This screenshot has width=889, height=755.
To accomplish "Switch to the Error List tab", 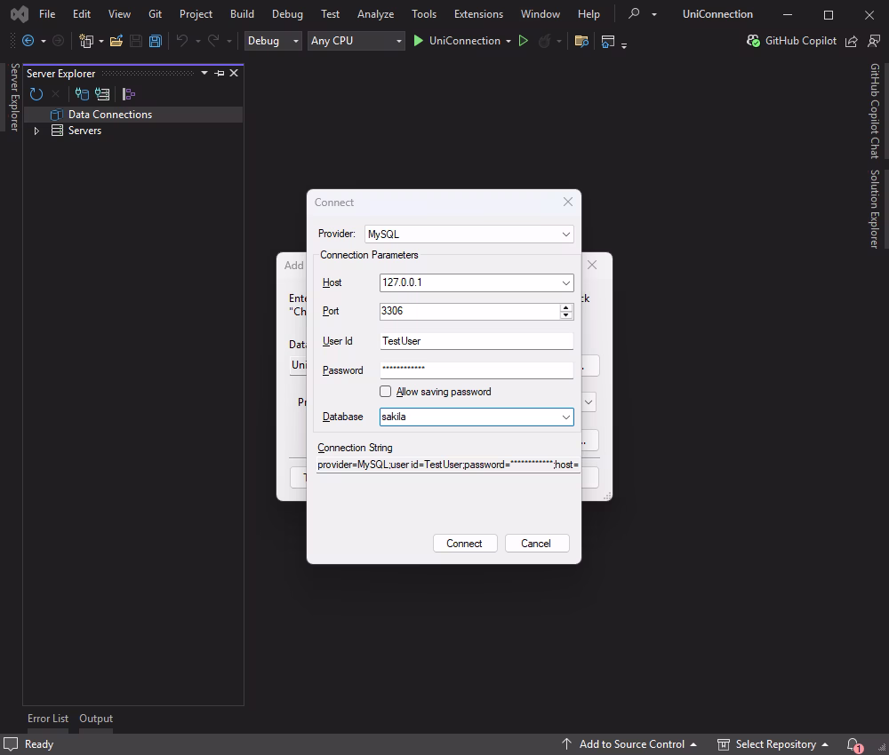I will (48, 719).
